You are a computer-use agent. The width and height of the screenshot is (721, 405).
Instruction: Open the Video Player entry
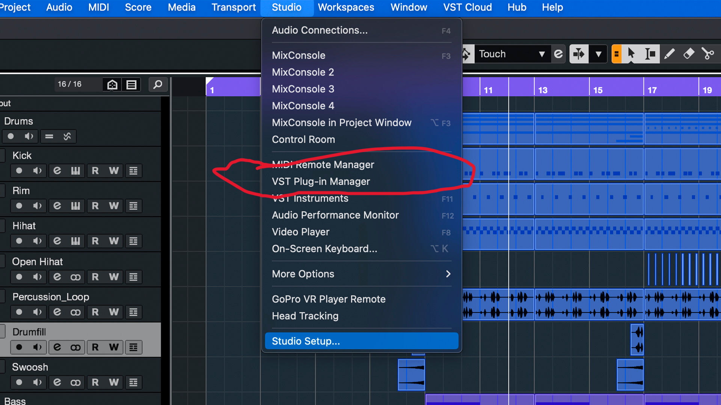pos(362,232)
